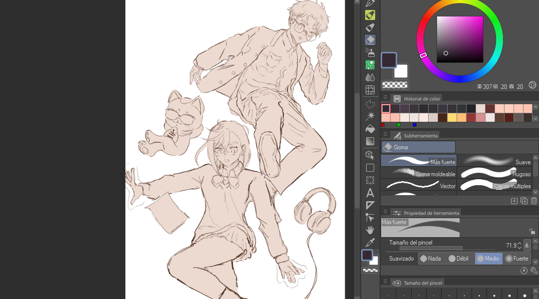The width and height of the screenshot is (539, 299).
Task: Activate the Eyedropper tool
Action: coord(370,243)
